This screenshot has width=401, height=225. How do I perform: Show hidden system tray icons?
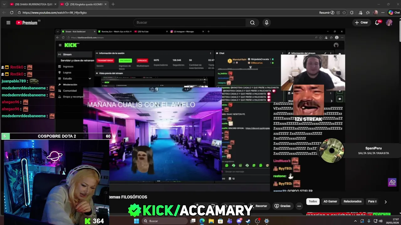355,221
